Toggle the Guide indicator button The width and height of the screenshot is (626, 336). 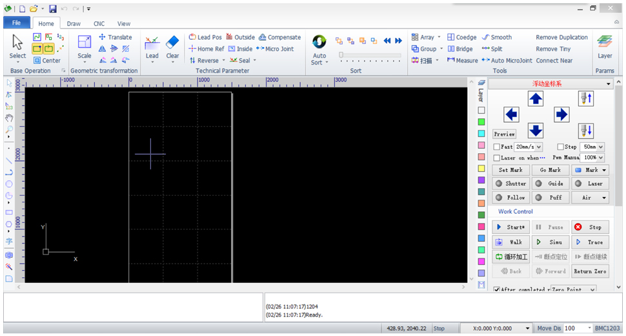point(550,184)
